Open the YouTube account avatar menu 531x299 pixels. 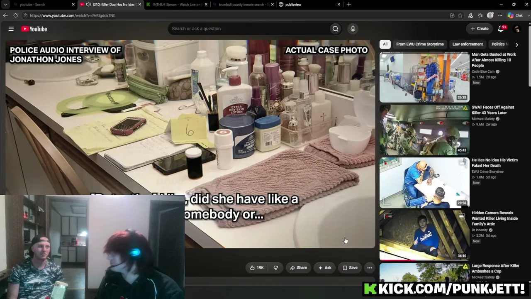pos(516,29)
